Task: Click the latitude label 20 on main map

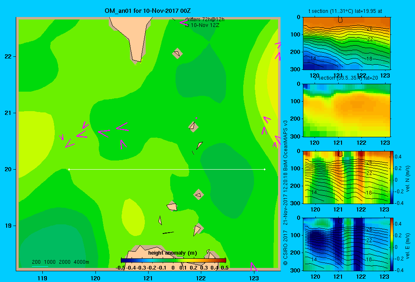Action: pos(8,169)
